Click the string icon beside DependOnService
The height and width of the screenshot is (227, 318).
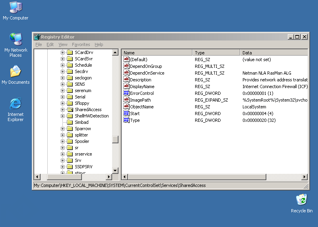[x=126, y=73]
